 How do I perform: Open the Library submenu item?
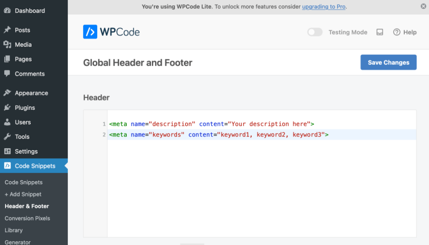[x=14, y=230]
